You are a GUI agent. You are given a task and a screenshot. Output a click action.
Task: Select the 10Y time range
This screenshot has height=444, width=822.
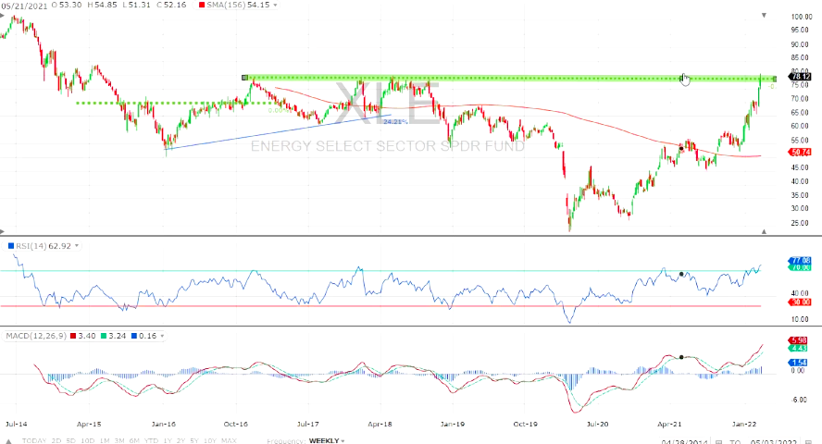point(210,441)
